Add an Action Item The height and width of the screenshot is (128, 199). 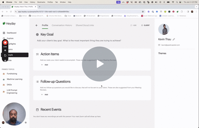44,65
